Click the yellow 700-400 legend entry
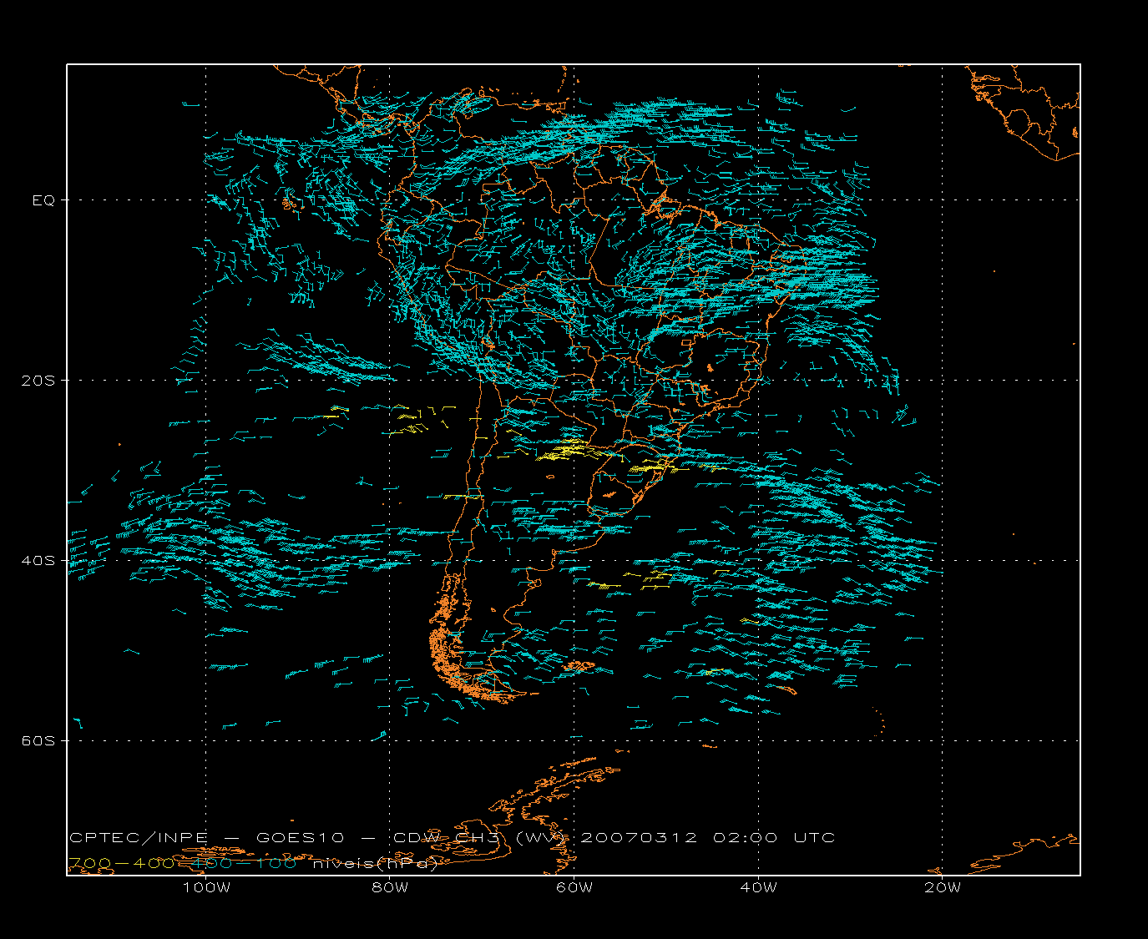The image size is (1148, 939). pos(122,863)
